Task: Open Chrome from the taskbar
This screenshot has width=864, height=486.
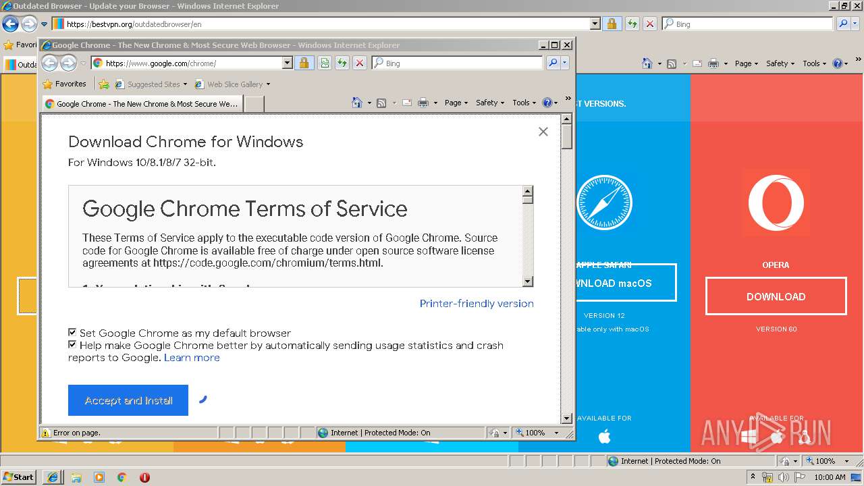Action: click(x=122, y=477)
